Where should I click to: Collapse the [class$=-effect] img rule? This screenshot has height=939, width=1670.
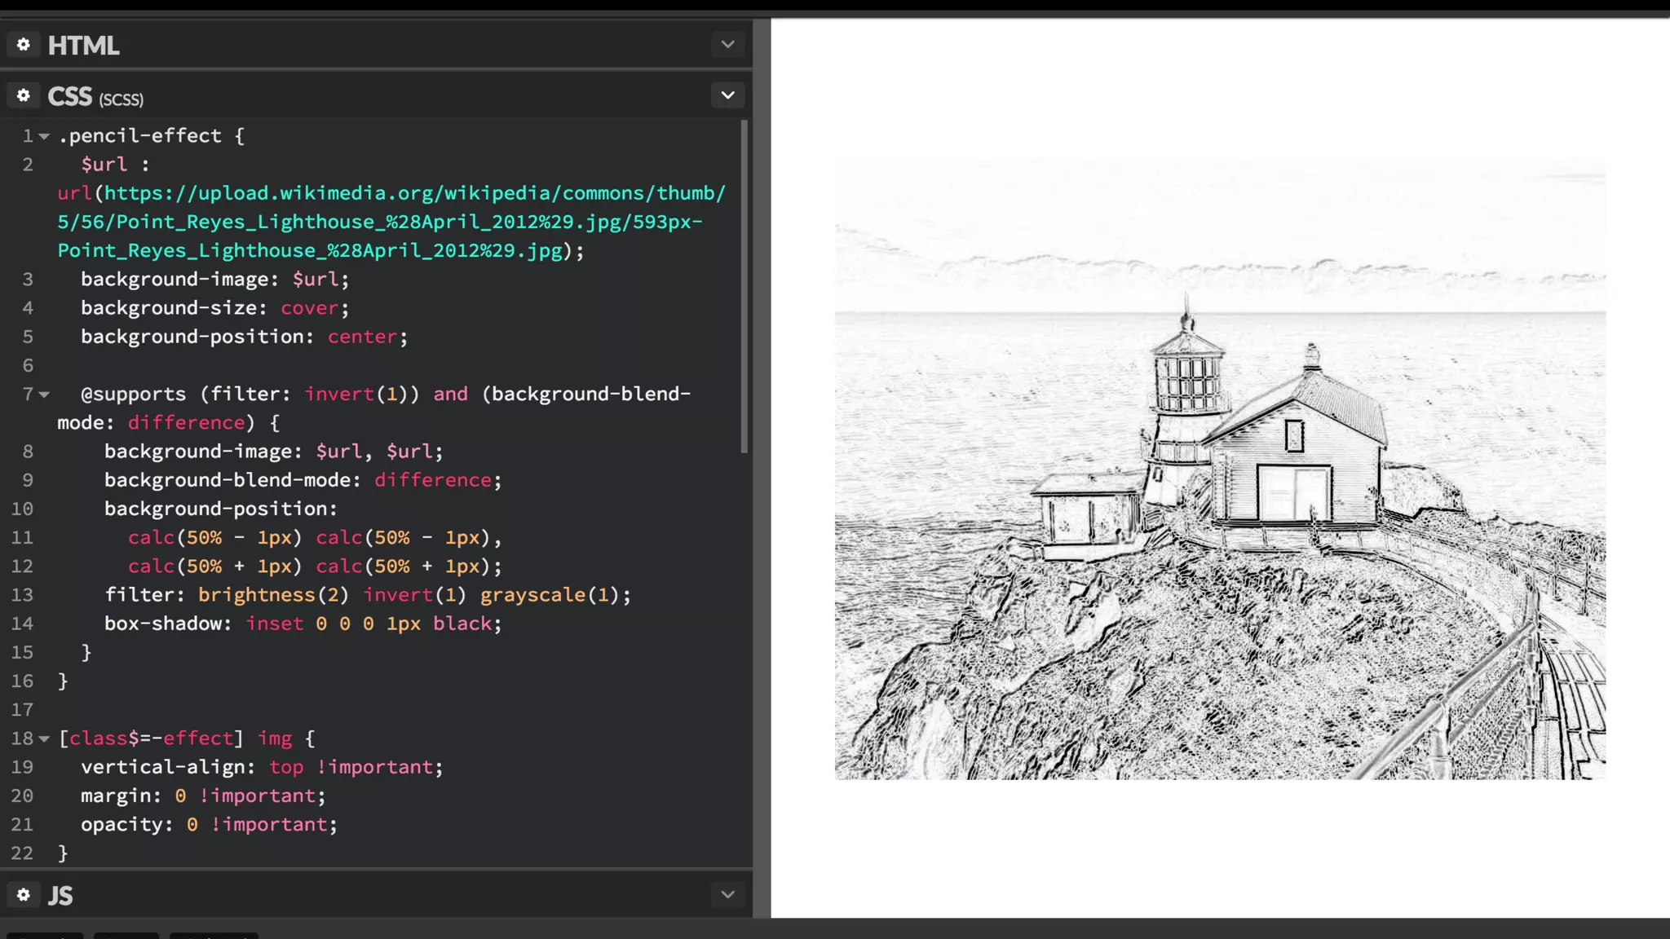coord(45,738)
